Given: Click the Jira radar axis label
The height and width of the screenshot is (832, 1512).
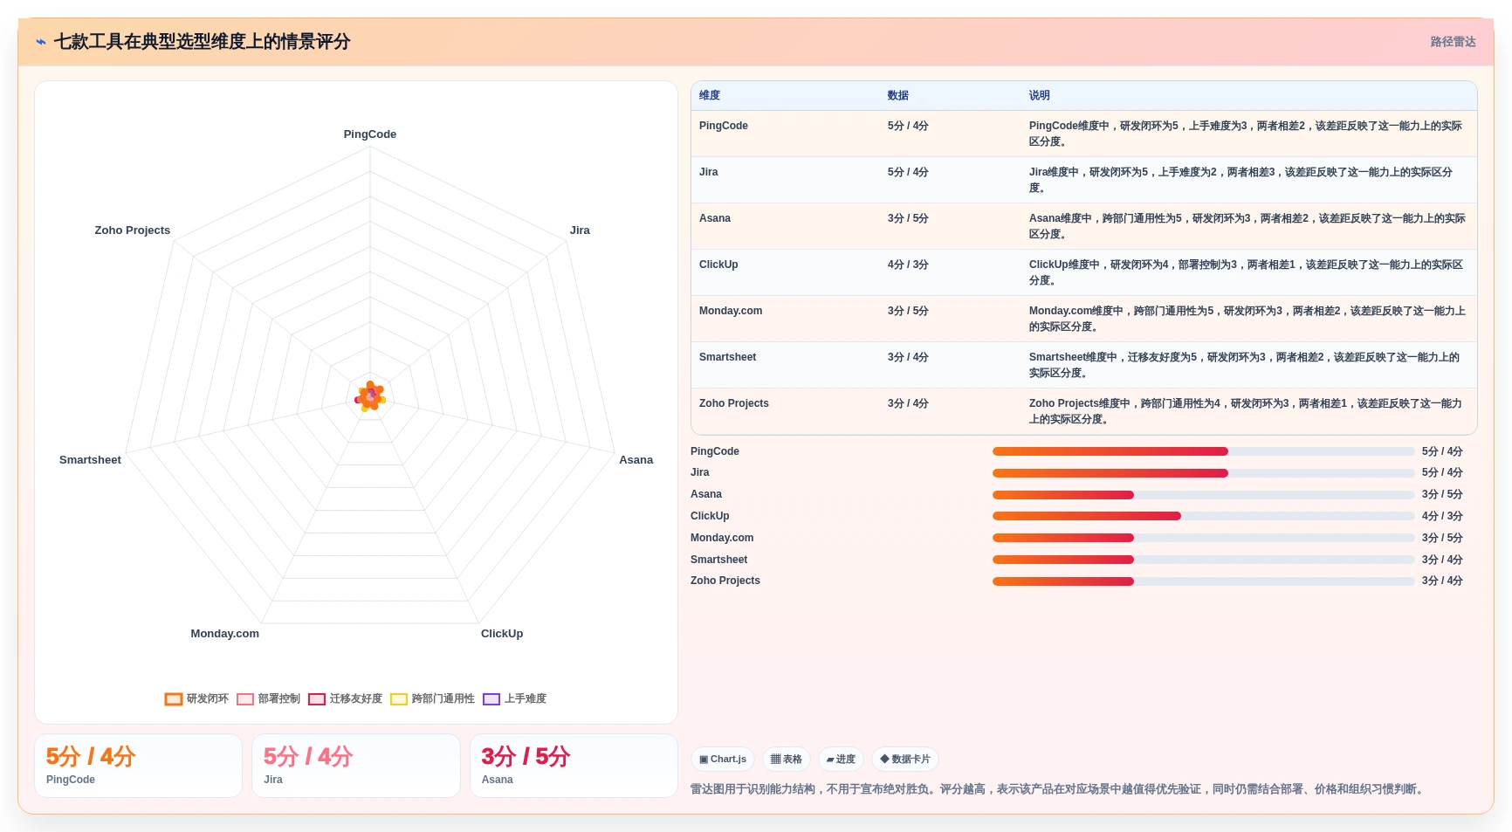Looking at the screenshot, I should pos(580,230).
